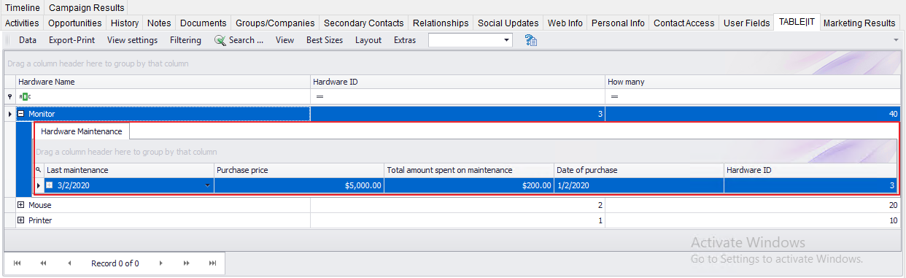Select the Mouse row's How many value 20

click(752, 206)
